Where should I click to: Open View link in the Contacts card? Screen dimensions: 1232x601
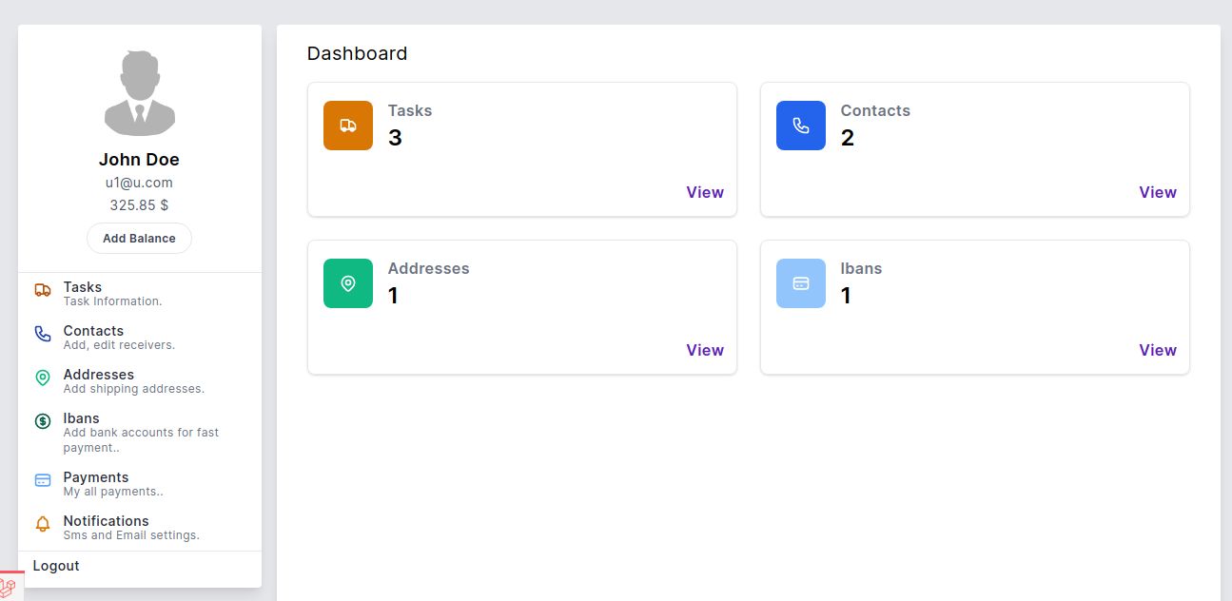click(1158, 192)
